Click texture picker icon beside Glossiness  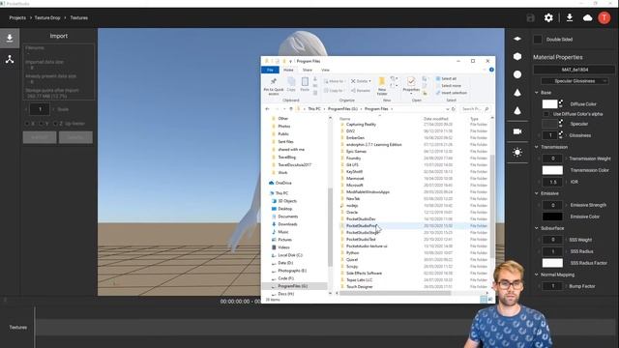click(x=561, y=135)
